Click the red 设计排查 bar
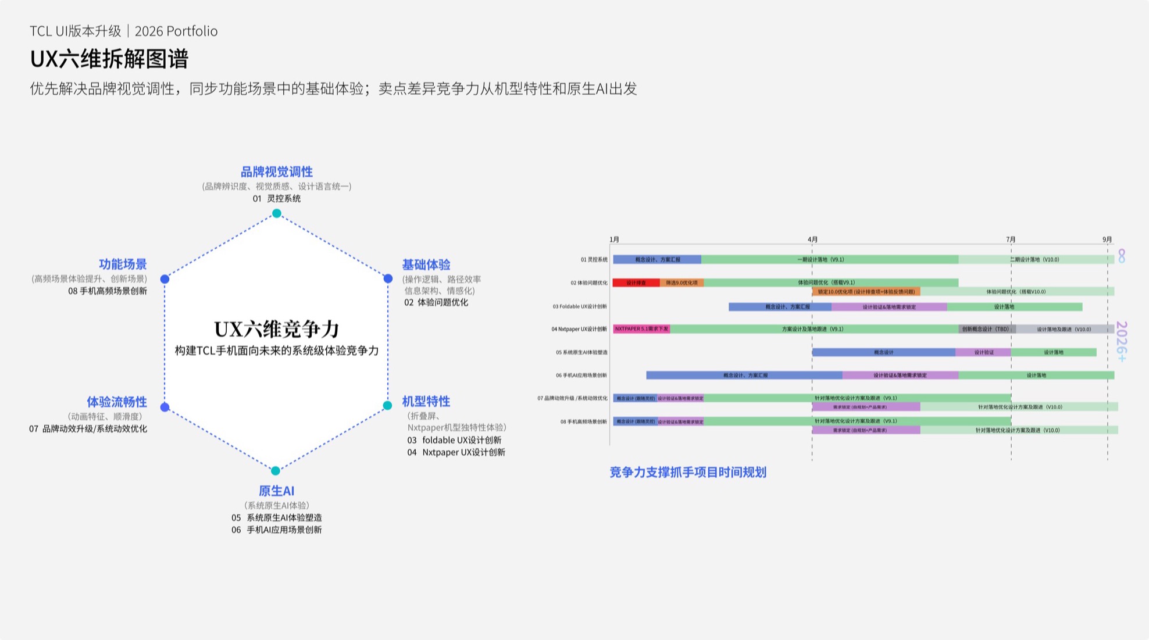 tap(636, 283)
